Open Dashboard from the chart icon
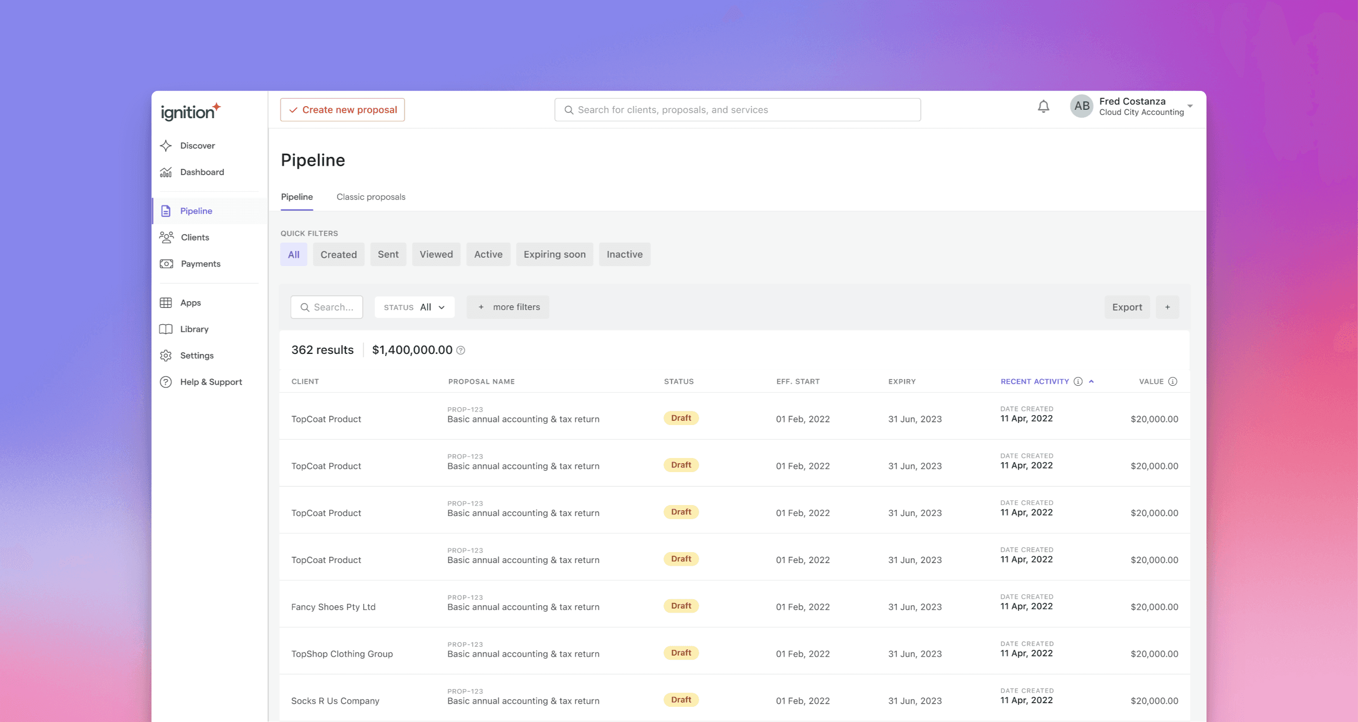1358x722 pixels. 166,172
